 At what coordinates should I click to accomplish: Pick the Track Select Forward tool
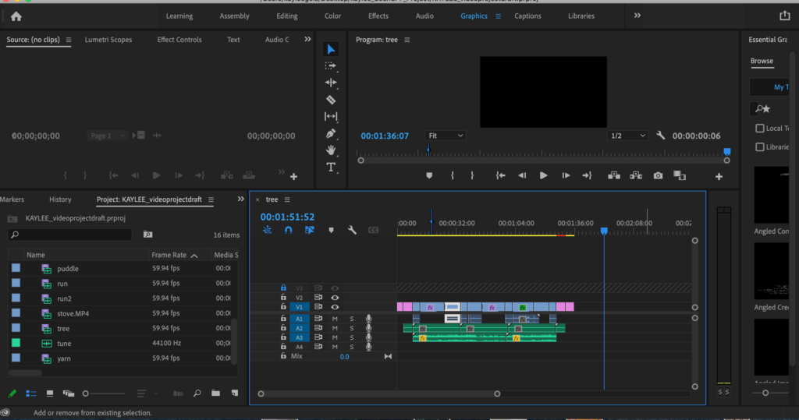[330, 66]
